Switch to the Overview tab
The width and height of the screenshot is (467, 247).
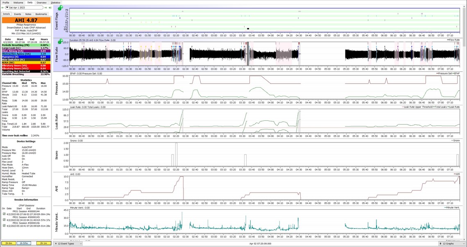click(41, 2)
